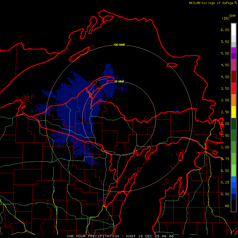Pick the white swatch at legend top
The height and width of the screenshot is (238, 238).
234,30
